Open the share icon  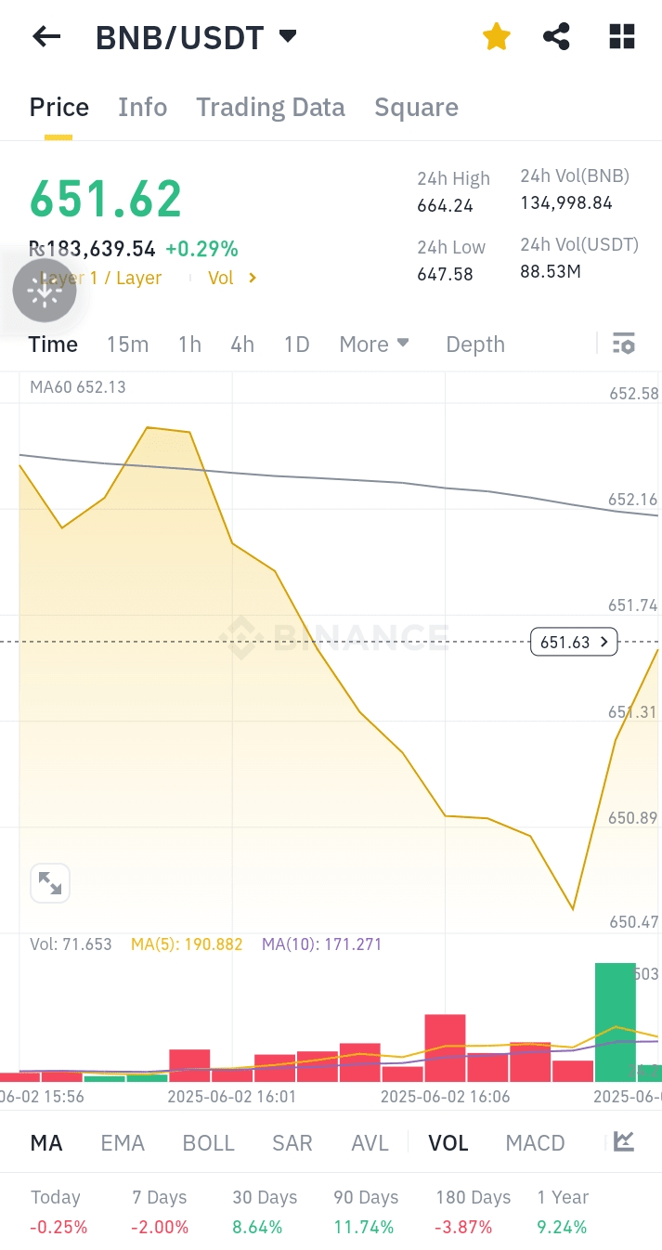[x=556, y=37]
